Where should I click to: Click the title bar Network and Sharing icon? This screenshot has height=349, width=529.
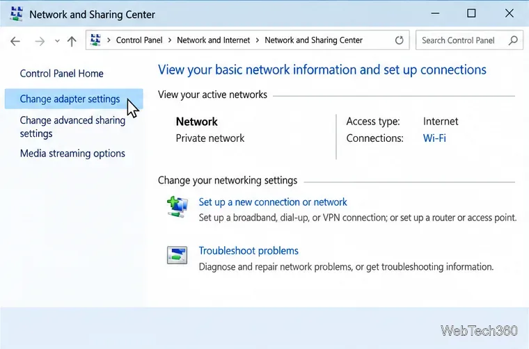[16, 14]
